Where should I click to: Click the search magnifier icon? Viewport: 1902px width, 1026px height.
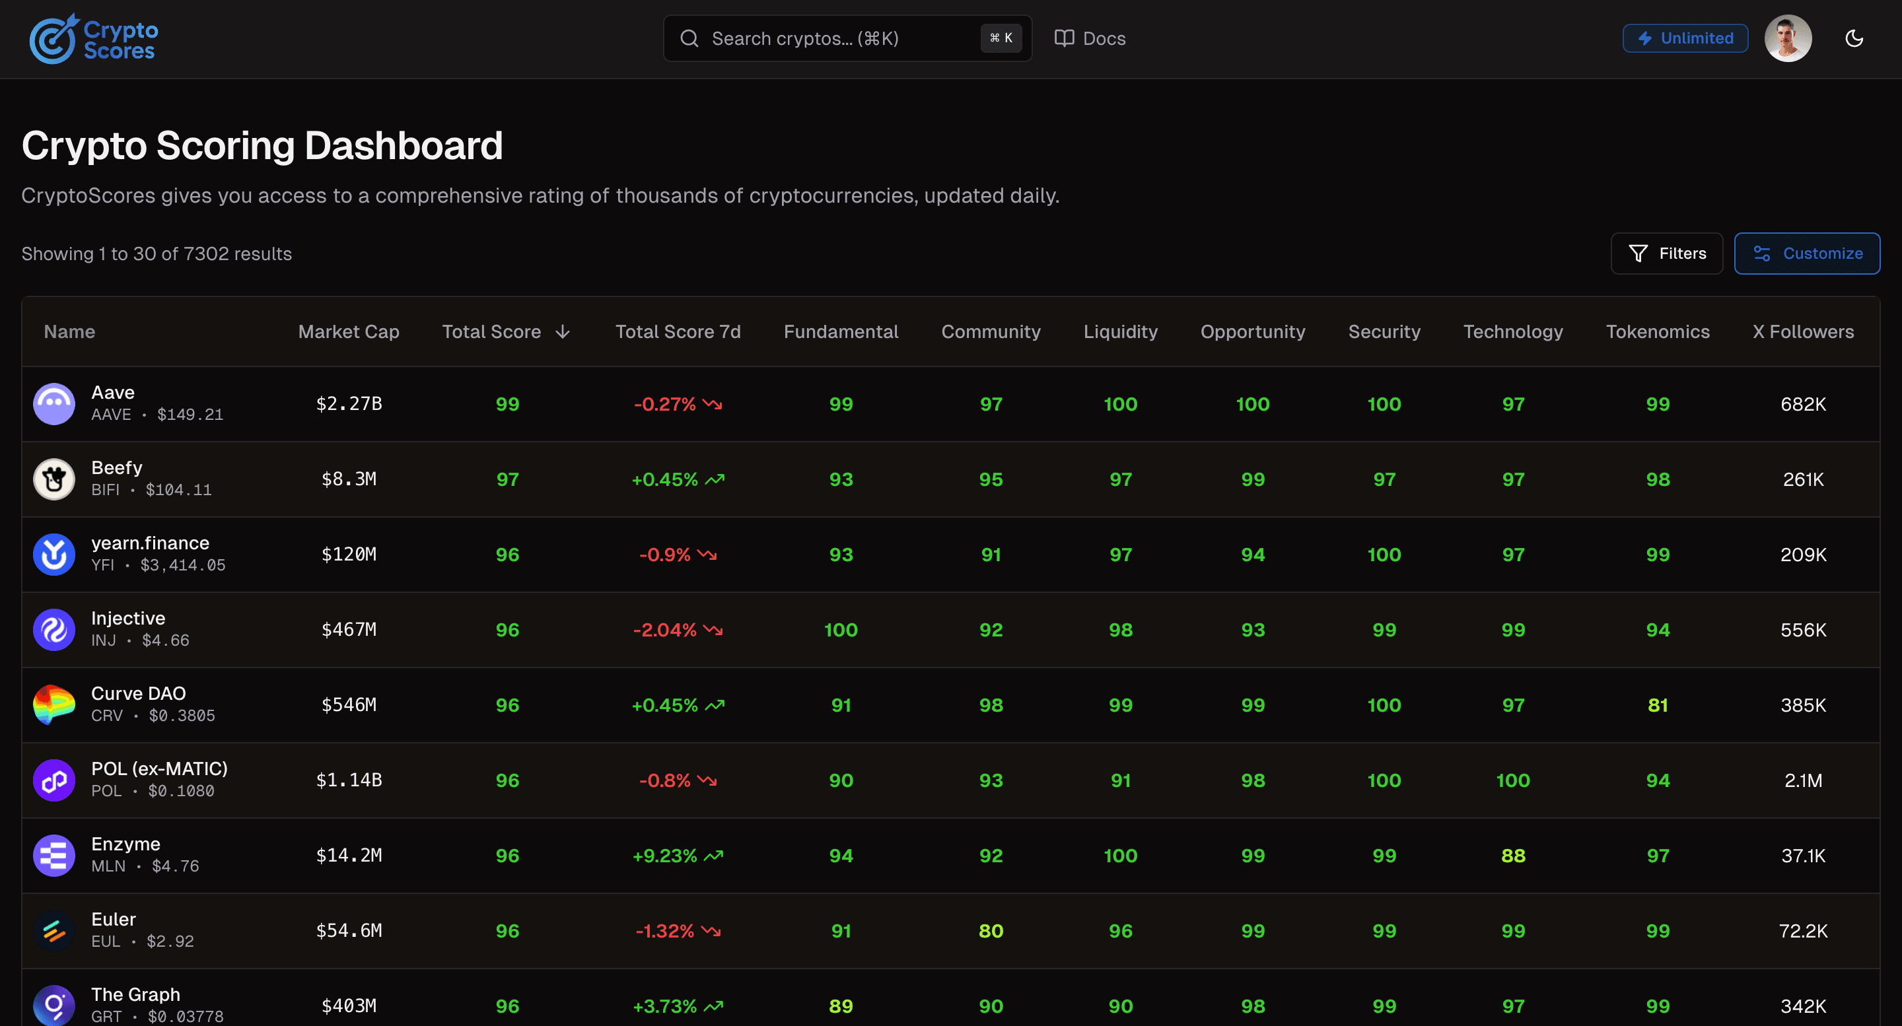pyautogui.click(x=689, y=38)
